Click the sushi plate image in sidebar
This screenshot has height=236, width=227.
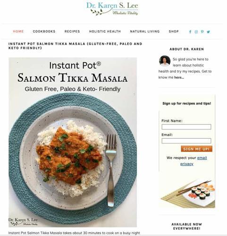coord(187,193)
